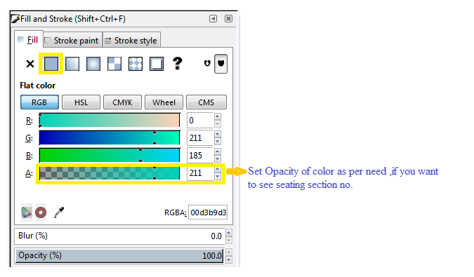Close the Fill and Stroke dialog
The width and height of the screenshot is (474, 277).
pos(228,19)
